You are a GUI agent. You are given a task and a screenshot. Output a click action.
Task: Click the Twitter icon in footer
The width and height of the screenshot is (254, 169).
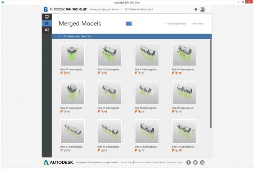point(195,163)
